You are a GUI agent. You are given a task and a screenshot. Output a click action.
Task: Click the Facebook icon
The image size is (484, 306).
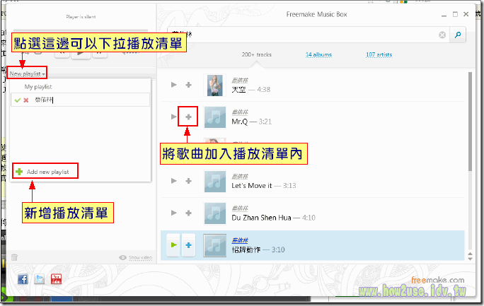point(23,278)
